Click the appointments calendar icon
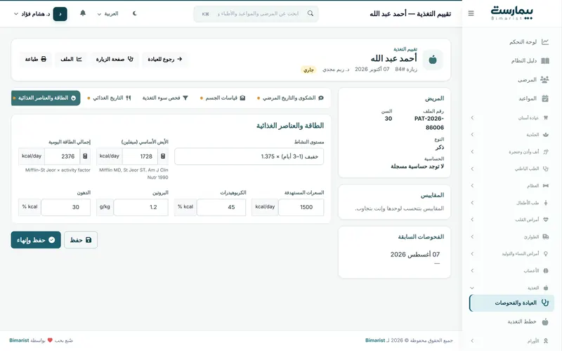562x351 pixels. pos(545,98)
